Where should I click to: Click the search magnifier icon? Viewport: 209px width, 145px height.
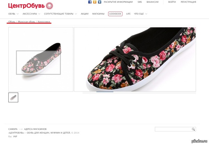[x=194, y=129]
